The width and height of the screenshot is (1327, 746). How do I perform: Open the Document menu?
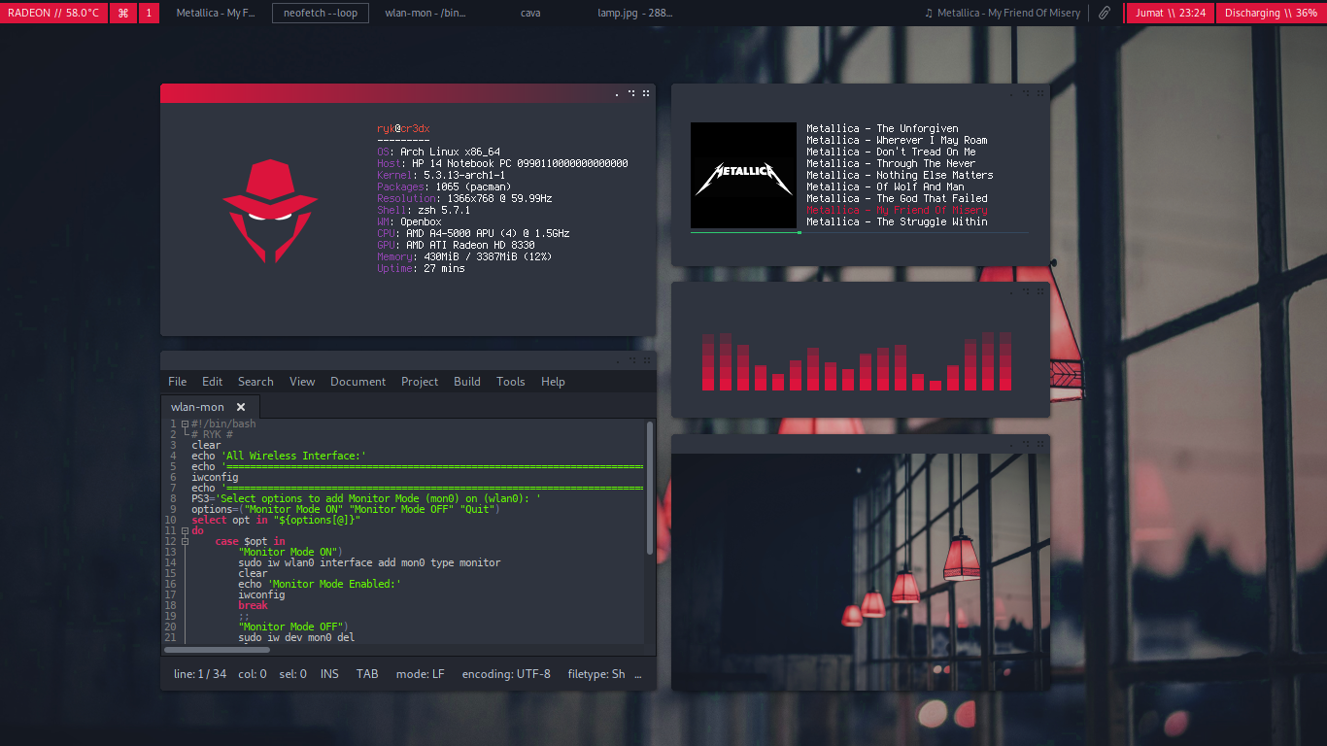[x=358, y=382]
